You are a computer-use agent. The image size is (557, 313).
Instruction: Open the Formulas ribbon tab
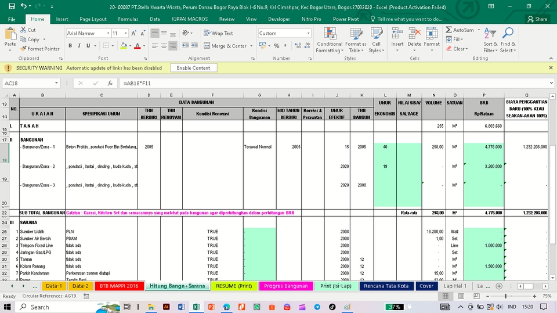[128, 19]
